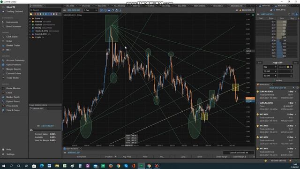
Task: Click the Sell button in market depth
Action: coord(260,63)
